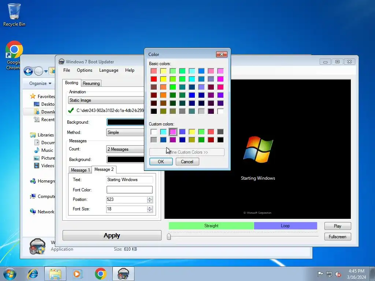Click the Position field showing 523
This screenshot has height=281, width=375.
127,199
